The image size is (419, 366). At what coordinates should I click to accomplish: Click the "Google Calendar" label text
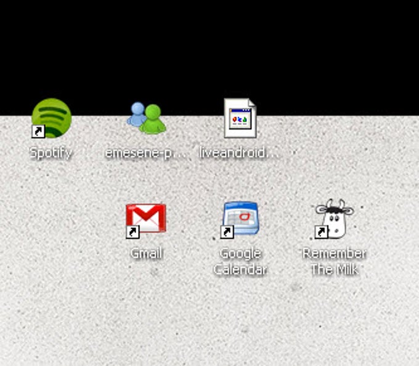point(240,261)
